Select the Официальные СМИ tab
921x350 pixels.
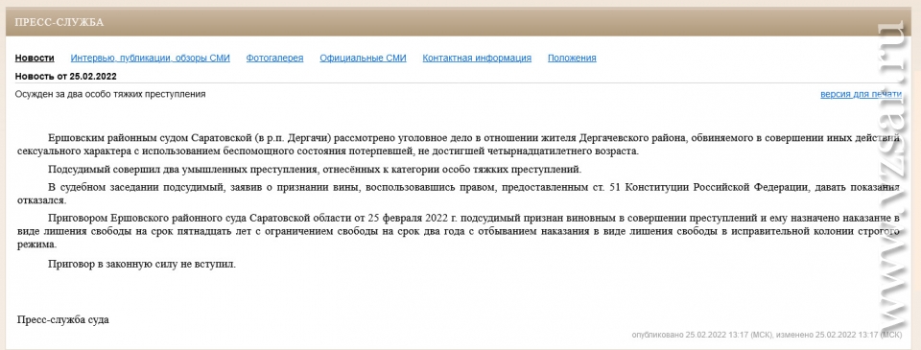click(363, 58)
